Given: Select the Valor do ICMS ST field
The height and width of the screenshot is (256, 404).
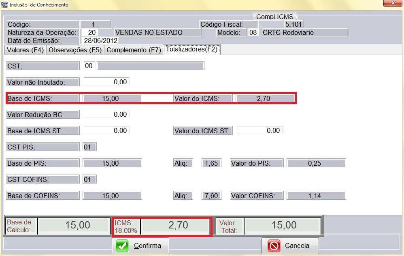Looking at the screenshot, I should (259, 130).
